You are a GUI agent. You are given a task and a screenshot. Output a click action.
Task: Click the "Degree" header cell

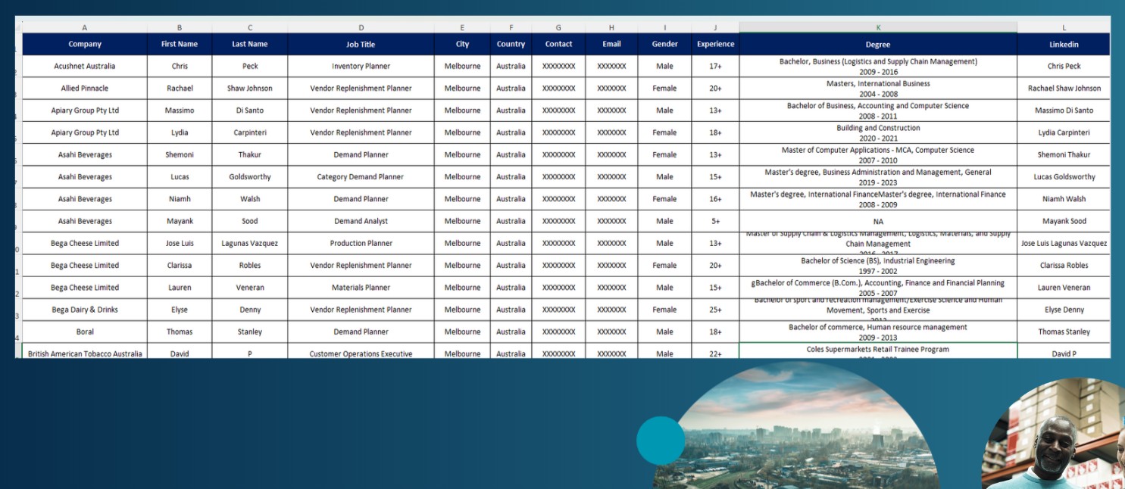pos(878,44)
